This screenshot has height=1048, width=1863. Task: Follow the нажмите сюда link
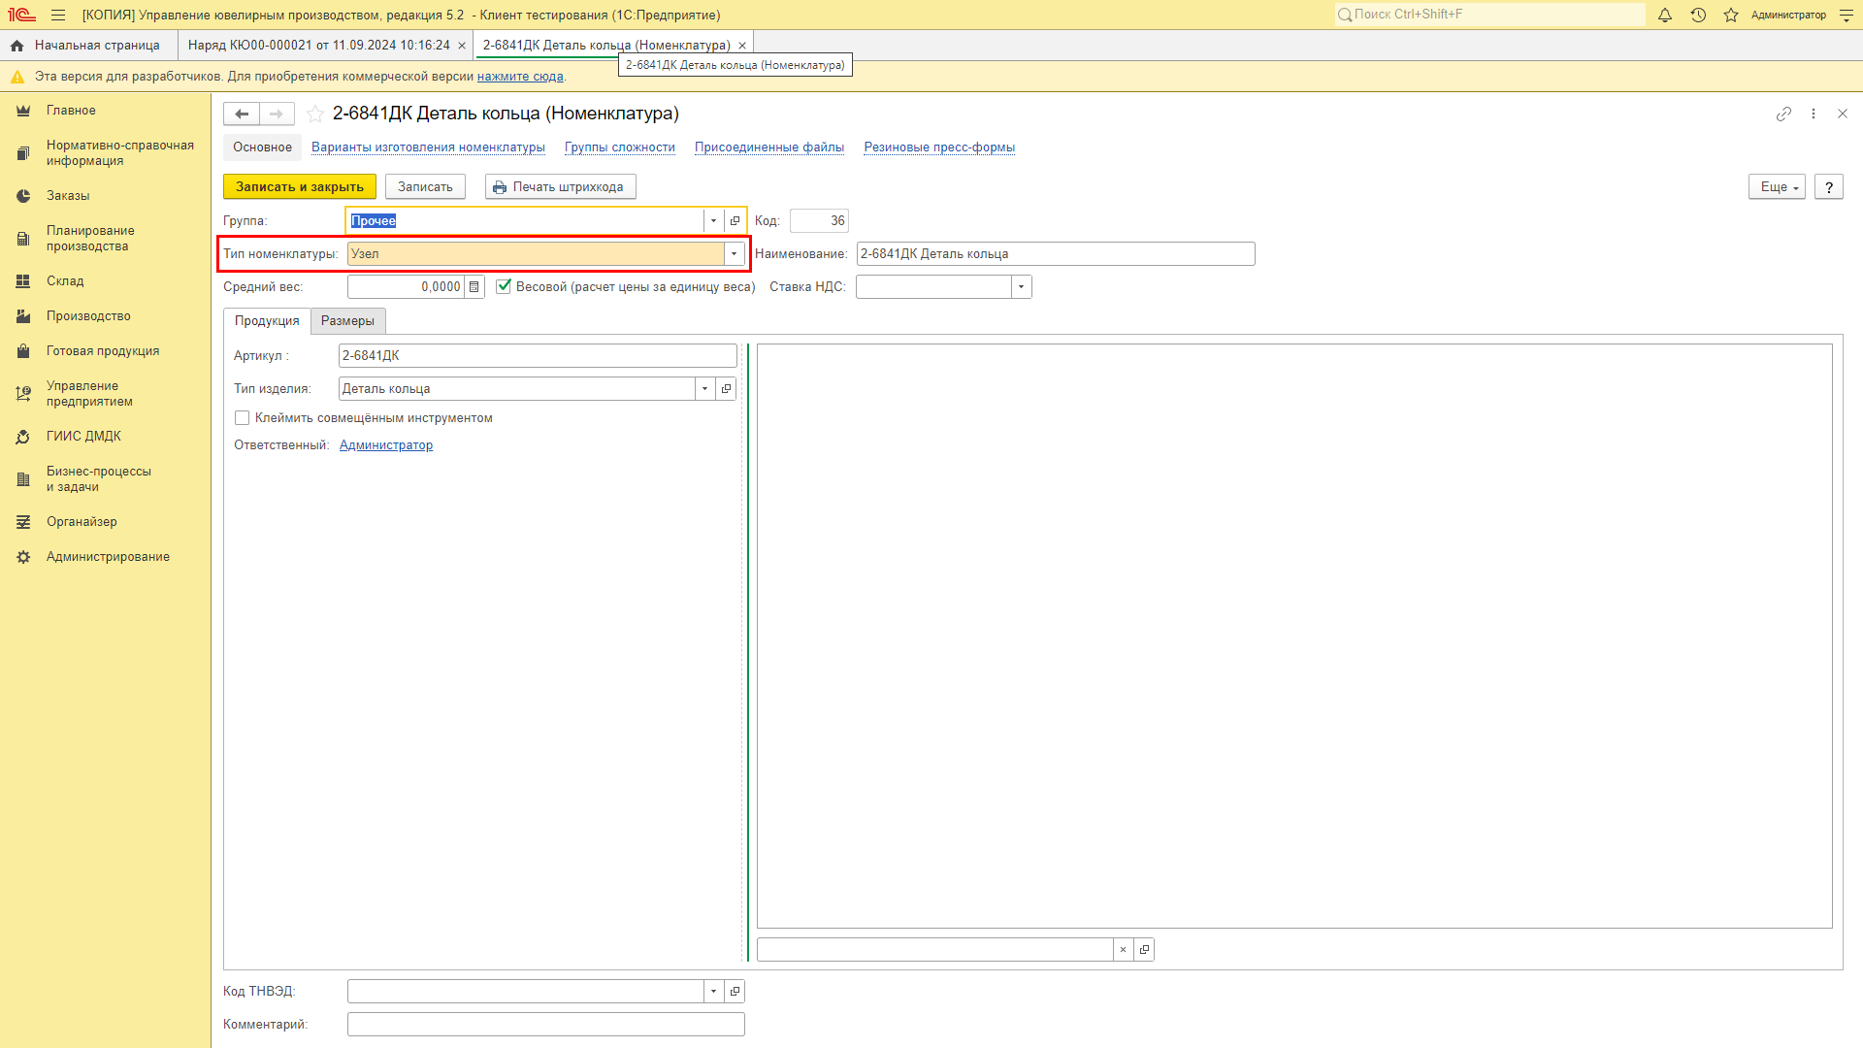click(520, 77)
